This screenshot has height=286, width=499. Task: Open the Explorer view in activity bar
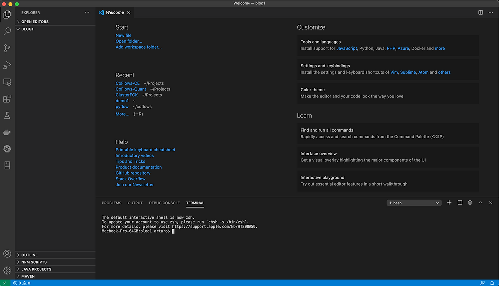click(x=7, y=14)
